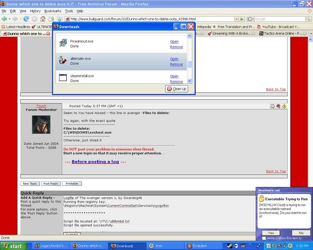This screenshot has height=250, width=313.
Task: Open the Wikipedia bookmark
Action: 203,27
